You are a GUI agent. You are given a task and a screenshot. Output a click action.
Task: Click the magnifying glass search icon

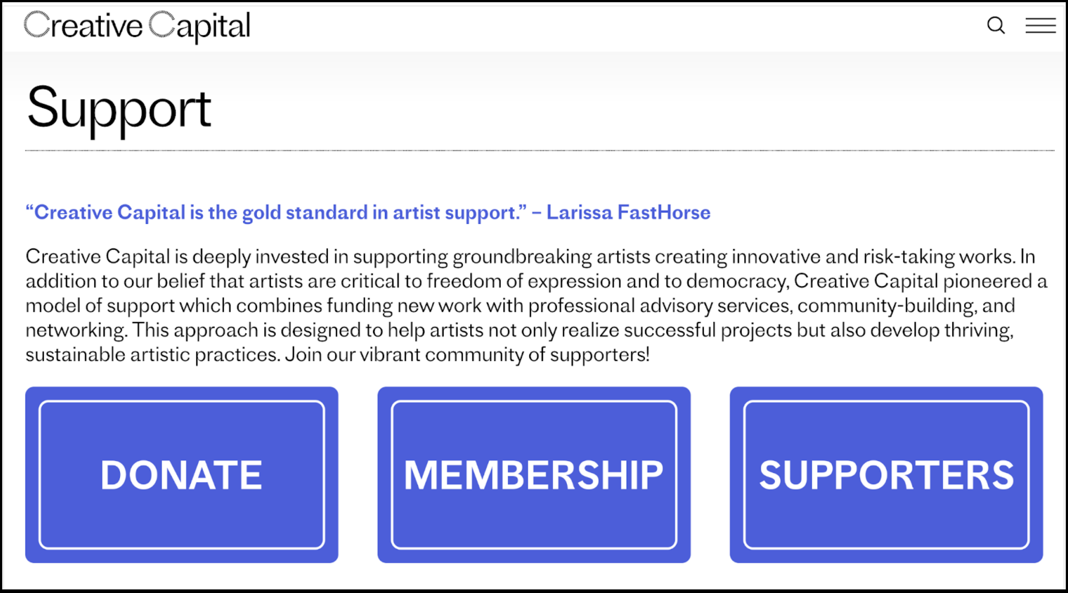996,25
